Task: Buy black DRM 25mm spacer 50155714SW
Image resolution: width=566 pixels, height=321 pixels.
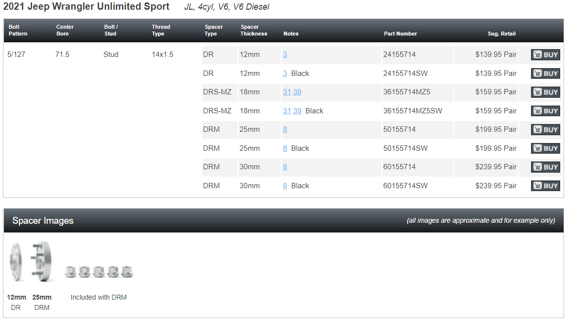Action: 545,148
